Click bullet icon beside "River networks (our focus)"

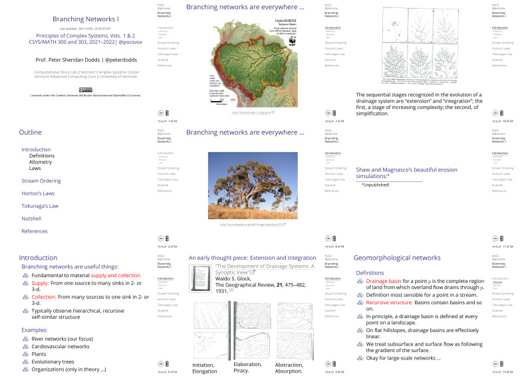[26, 339]
